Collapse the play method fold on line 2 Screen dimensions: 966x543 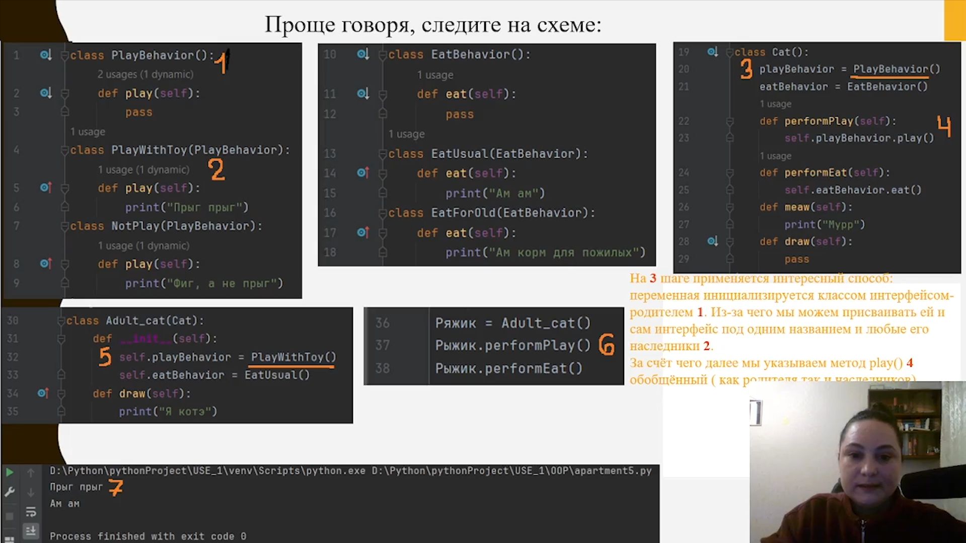click(64, 94)
